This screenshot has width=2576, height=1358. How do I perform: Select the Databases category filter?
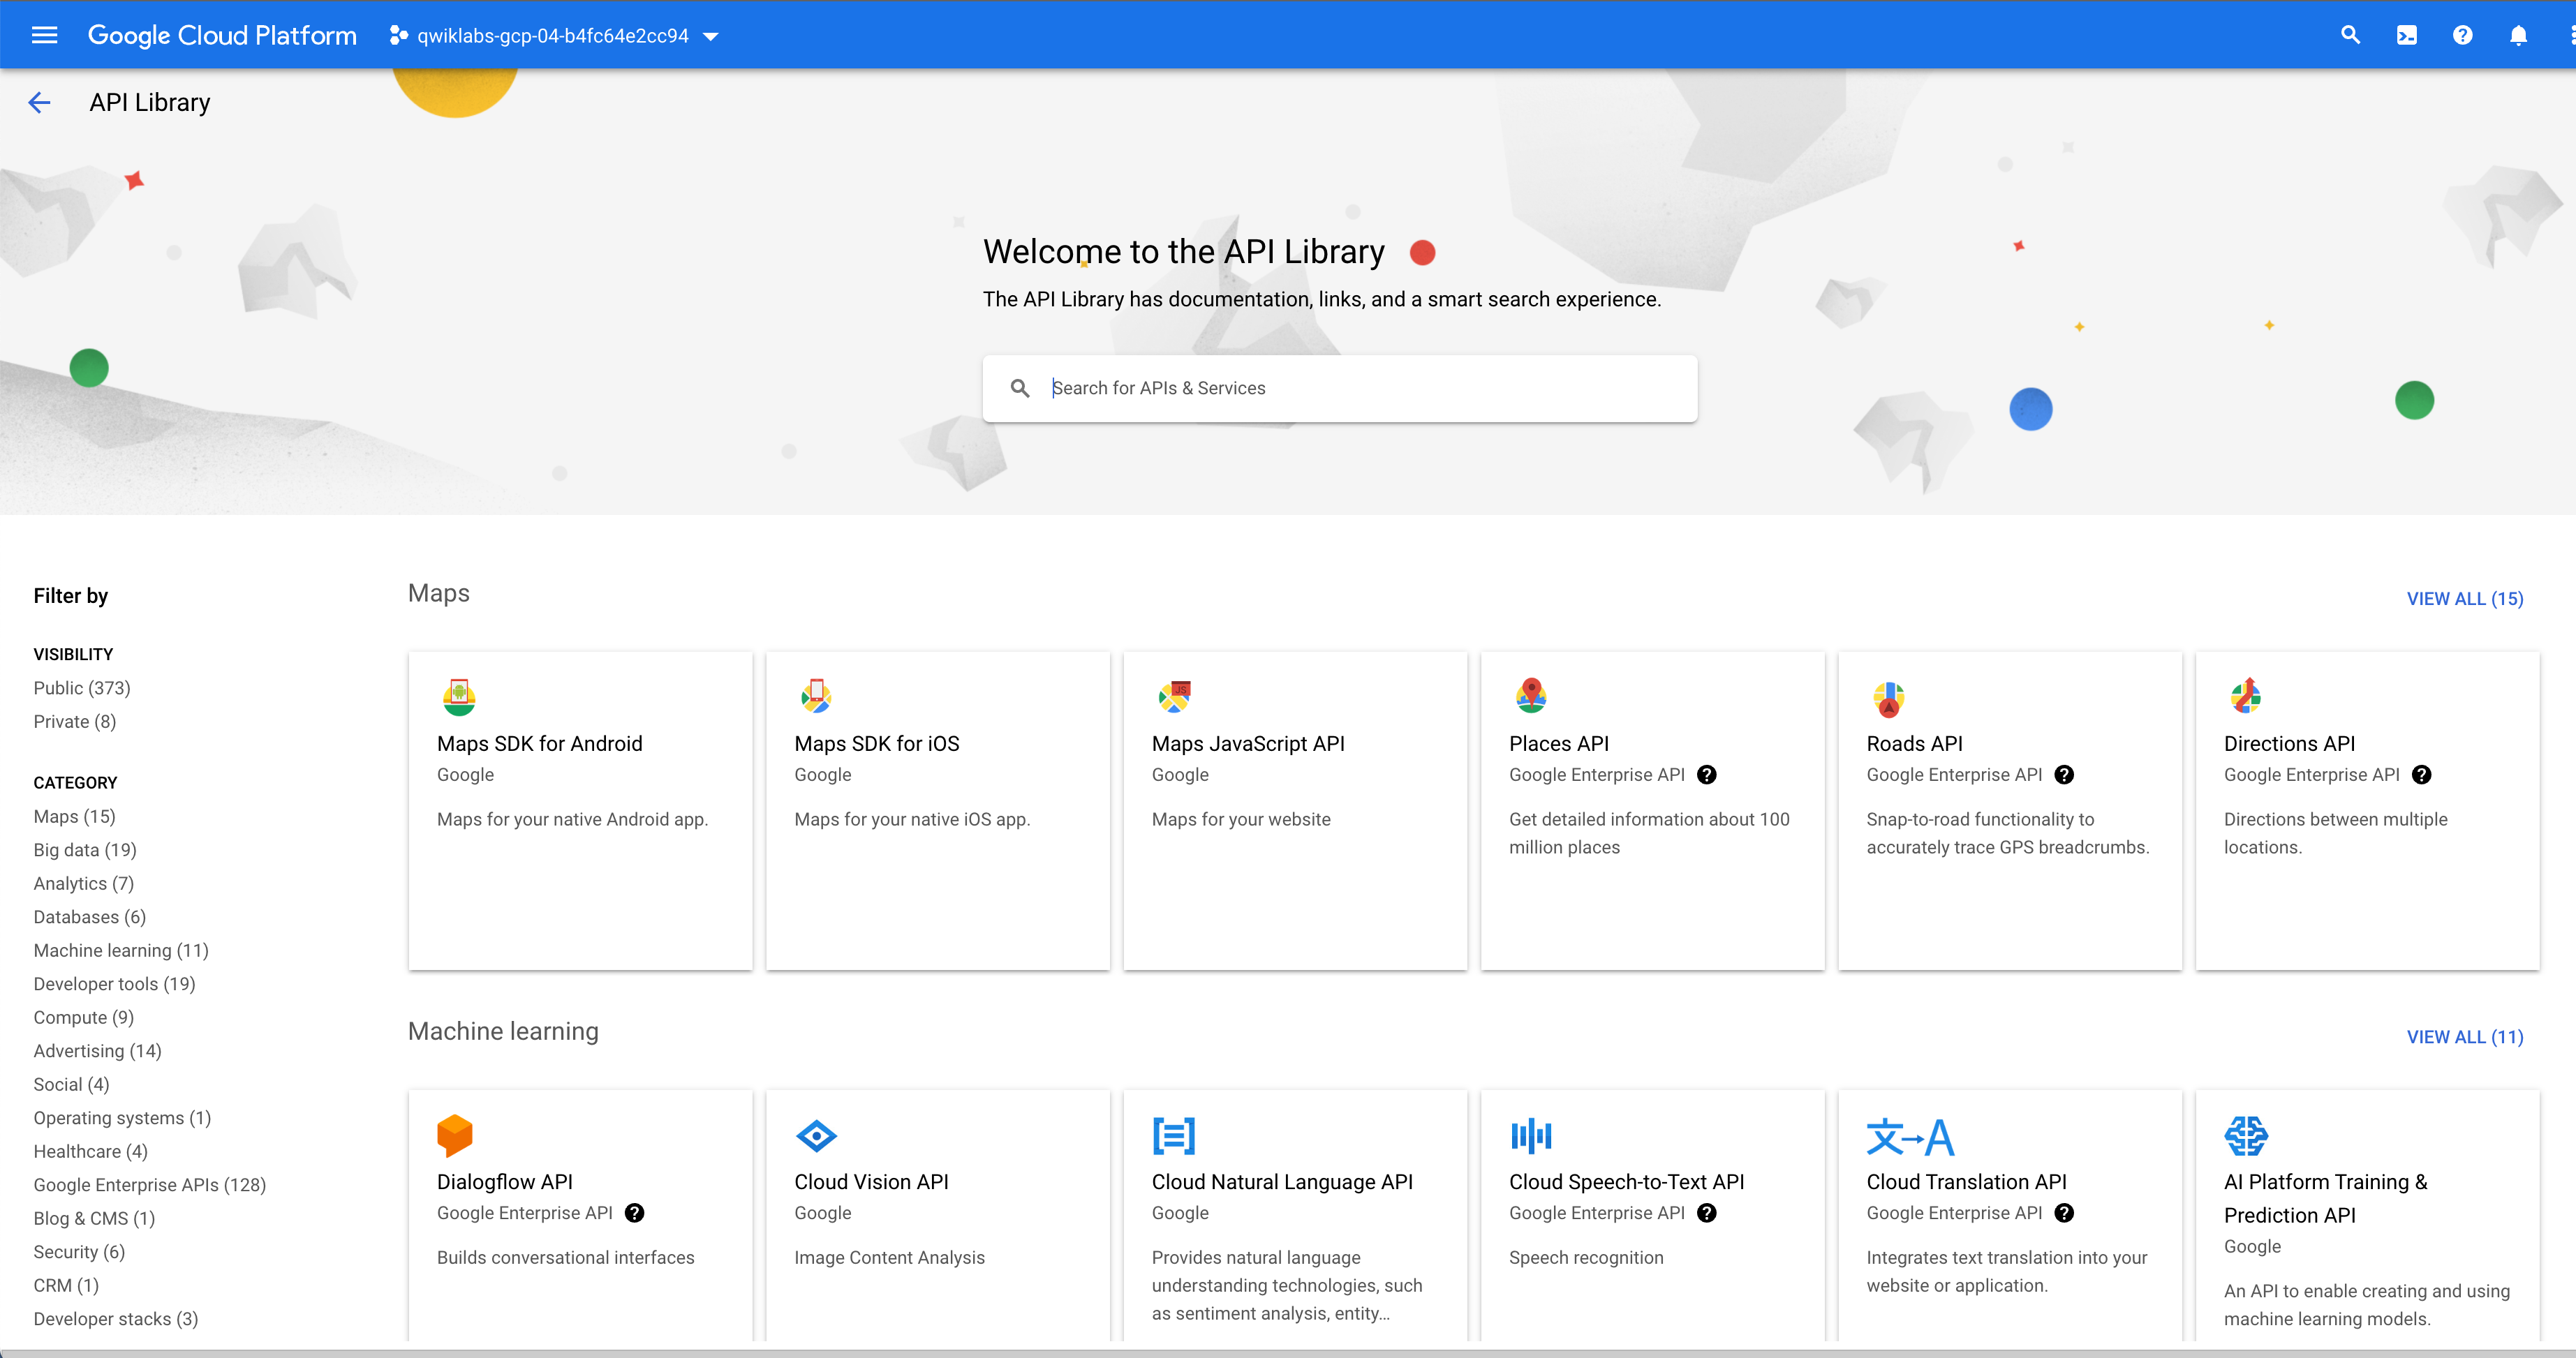coord(89,916)
